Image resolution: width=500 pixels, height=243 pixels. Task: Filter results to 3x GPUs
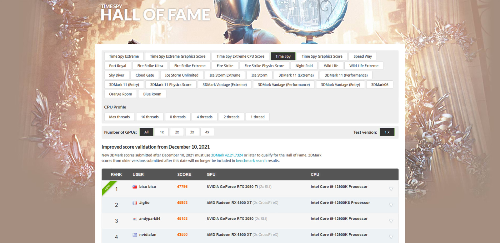[192, 132]
